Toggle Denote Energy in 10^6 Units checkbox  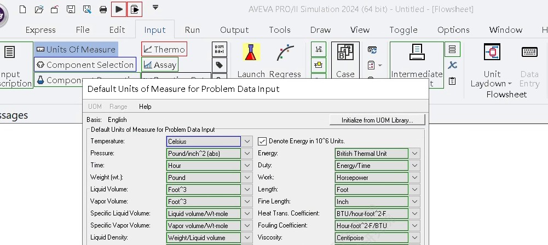(262, 141)
